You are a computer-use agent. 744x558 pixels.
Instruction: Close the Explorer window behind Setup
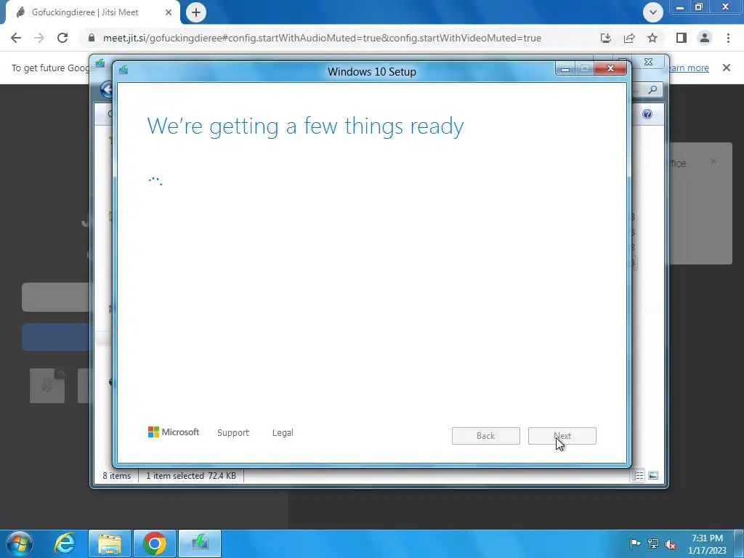click(649, 62)
